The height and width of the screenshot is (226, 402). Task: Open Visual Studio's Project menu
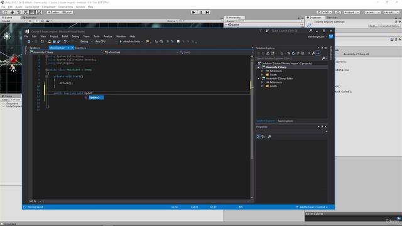pos(54,36)
